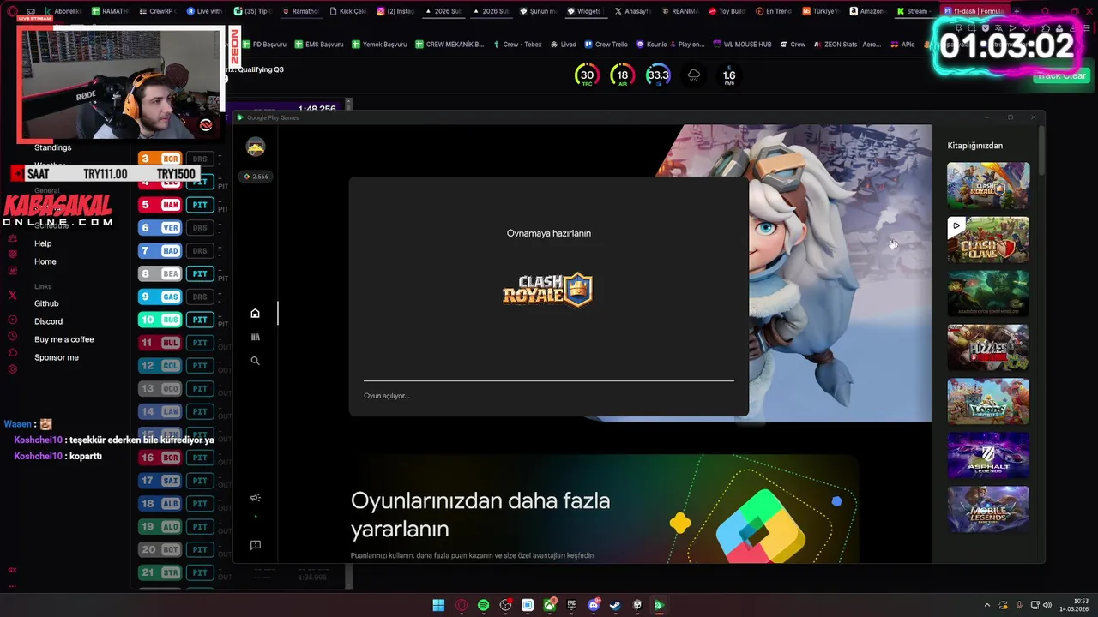Select driver GAS in position 9

160,297
